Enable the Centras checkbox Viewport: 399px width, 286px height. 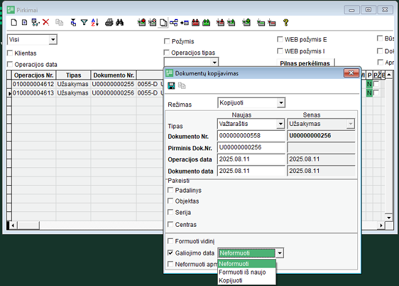[171, 224]
